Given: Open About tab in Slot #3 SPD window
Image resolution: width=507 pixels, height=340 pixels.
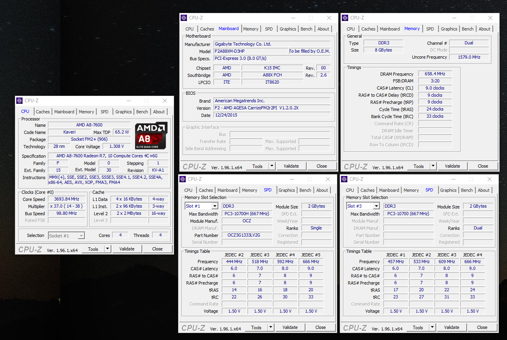Looking at the screenshot, I should click(x=484, y=190).
